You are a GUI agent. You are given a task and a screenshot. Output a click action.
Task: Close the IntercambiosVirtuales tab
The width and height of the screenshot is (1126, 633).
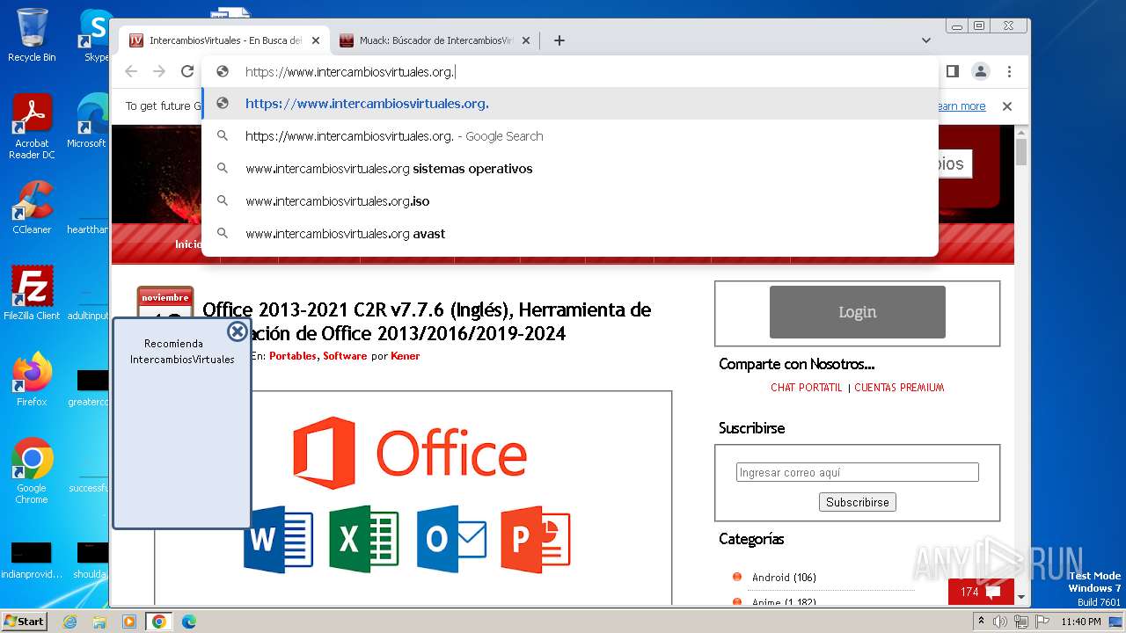(316, 40)
